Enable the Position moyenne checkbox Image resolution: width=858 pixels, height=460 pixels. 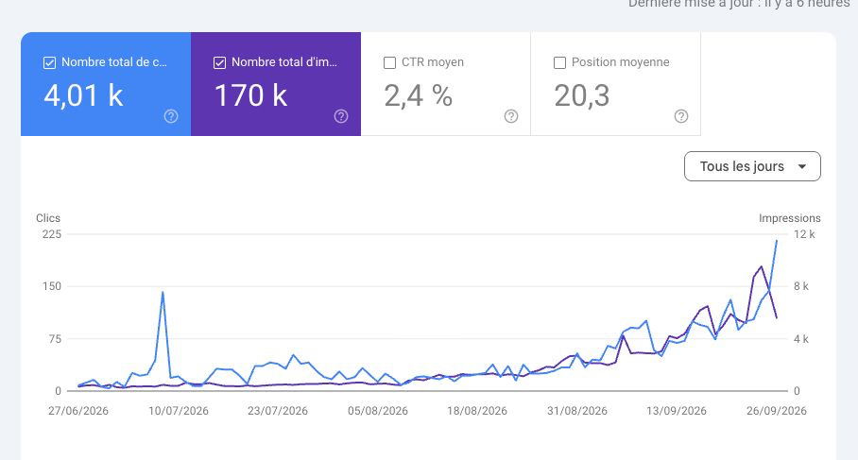[559, 63]
